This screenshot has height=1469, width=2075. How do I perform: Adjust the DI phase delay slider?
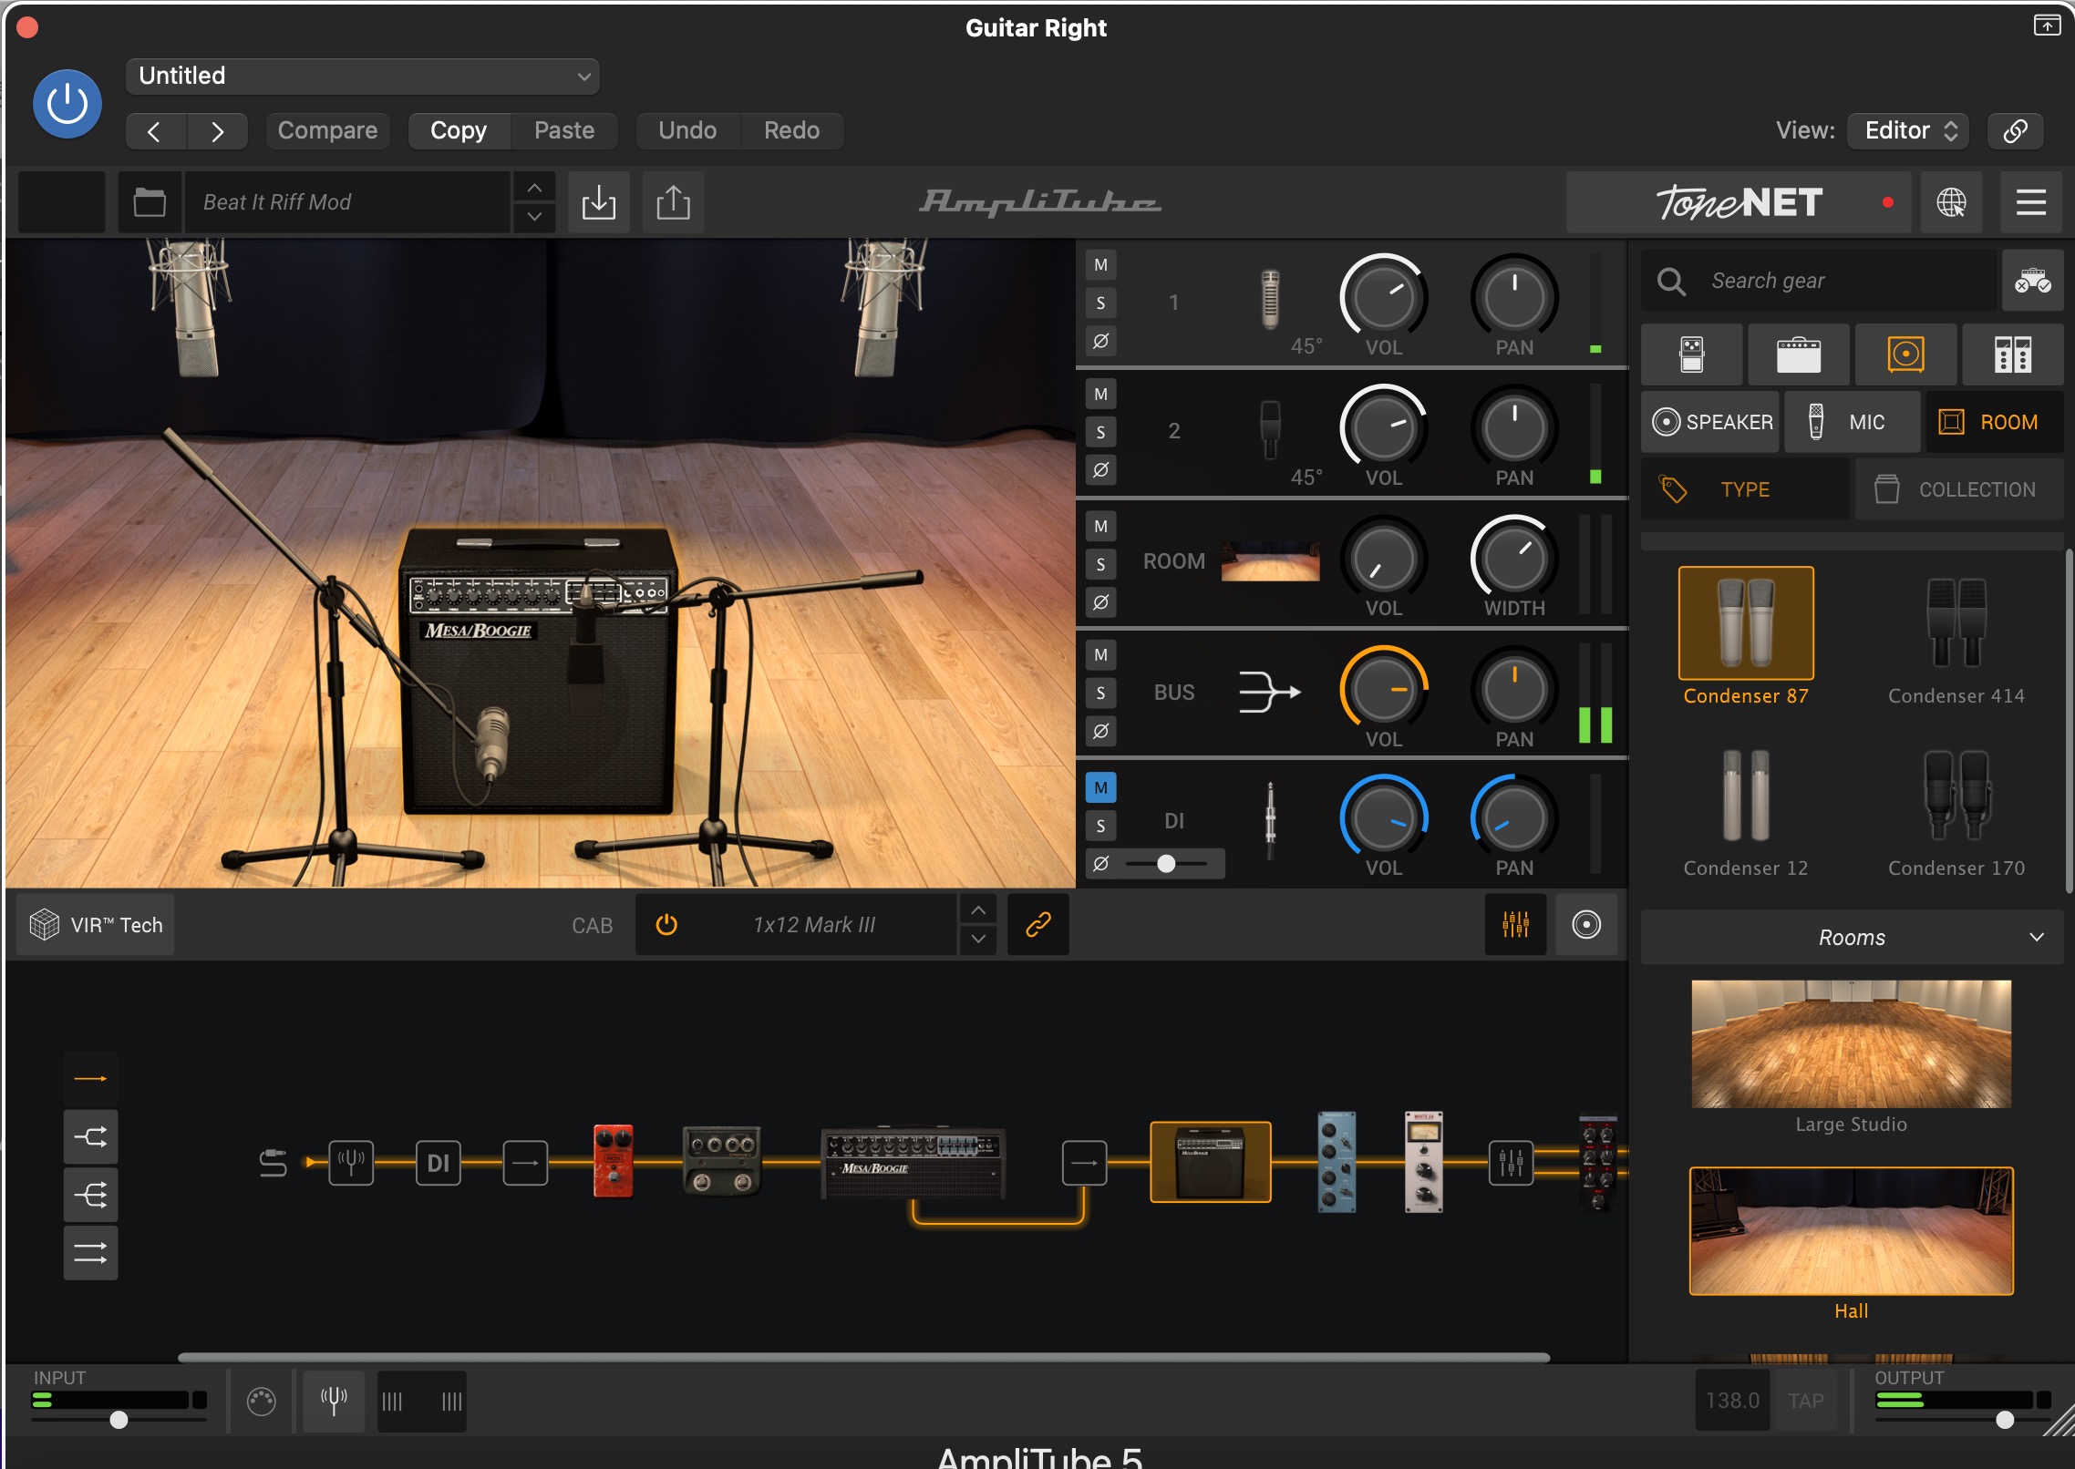(x=1166, y=863)
